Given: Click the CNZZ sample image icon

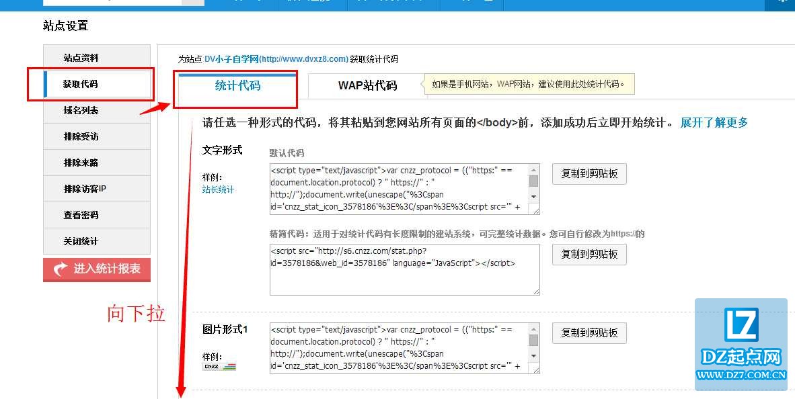Looking at the screenshot, I should click(219, 367).
